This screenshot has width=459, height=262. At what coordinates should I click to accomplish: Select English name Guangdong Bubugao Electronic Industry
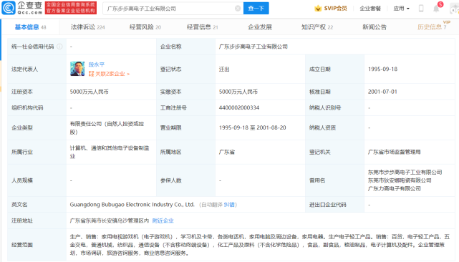coord(132,205)
